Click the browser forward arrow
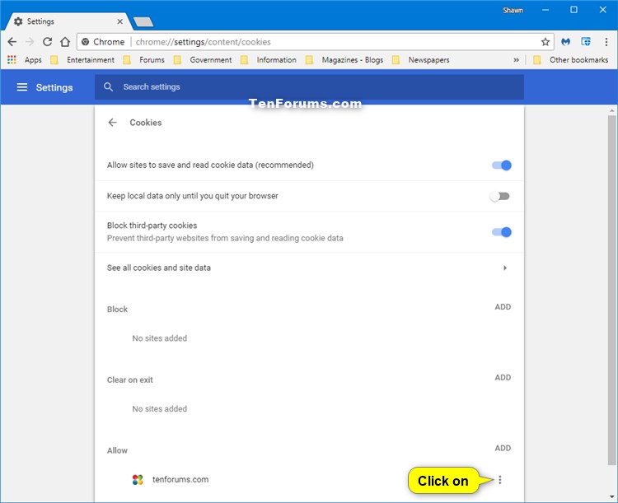 coord(30,42)
